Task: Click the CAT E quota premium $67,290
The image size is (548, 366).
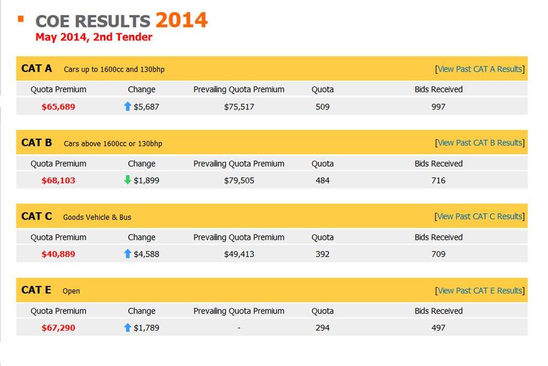Action: click(x=58, y=327)
